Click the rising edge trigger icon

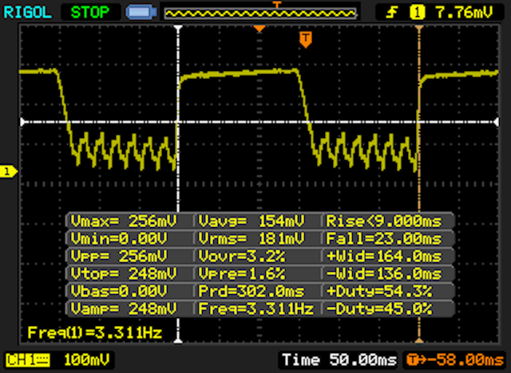[x=391, y=13]
